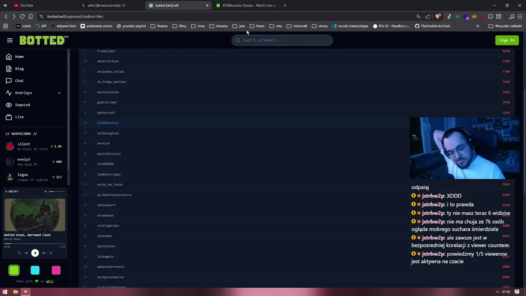Click the Botify album artwork thumbnail
Image resolution: width=526 pixels, height=296 pixels.
pyautogui.click(x=35, y=215)
